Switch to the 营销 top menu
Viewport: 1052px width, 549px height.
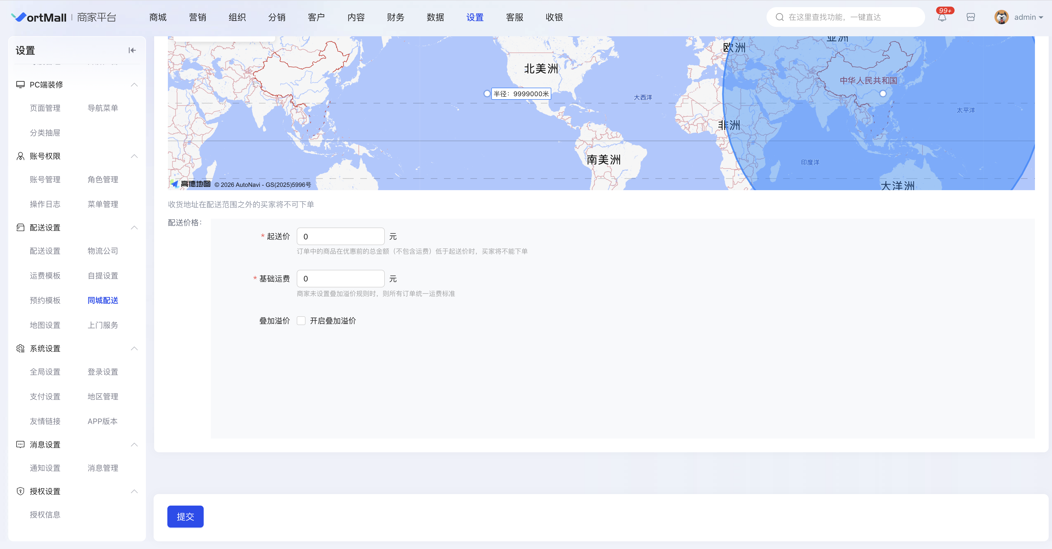point(197,17)
